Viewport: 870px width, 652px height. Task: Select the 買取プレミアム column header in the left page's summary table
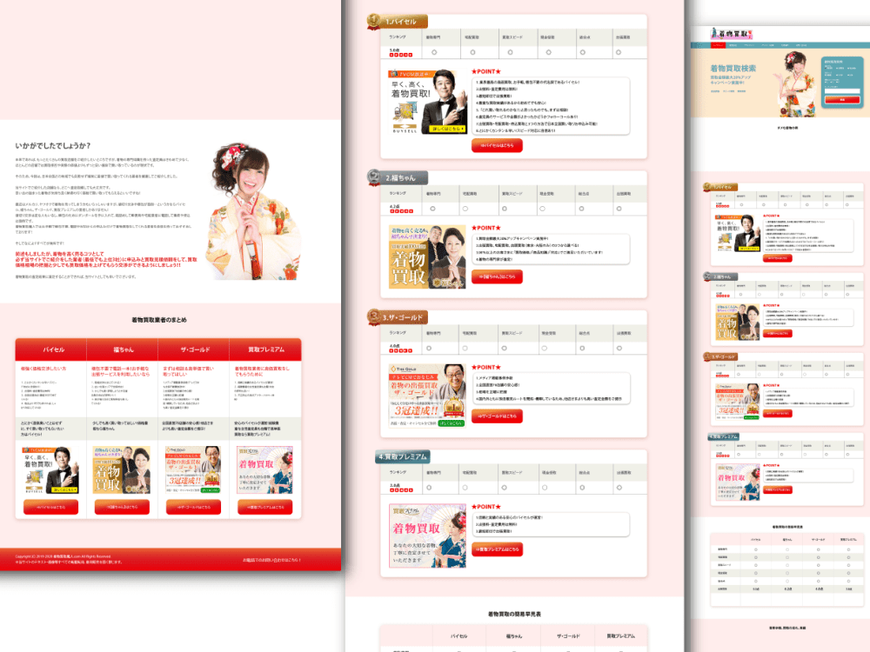pyautogui.click(x=265, y=349)
